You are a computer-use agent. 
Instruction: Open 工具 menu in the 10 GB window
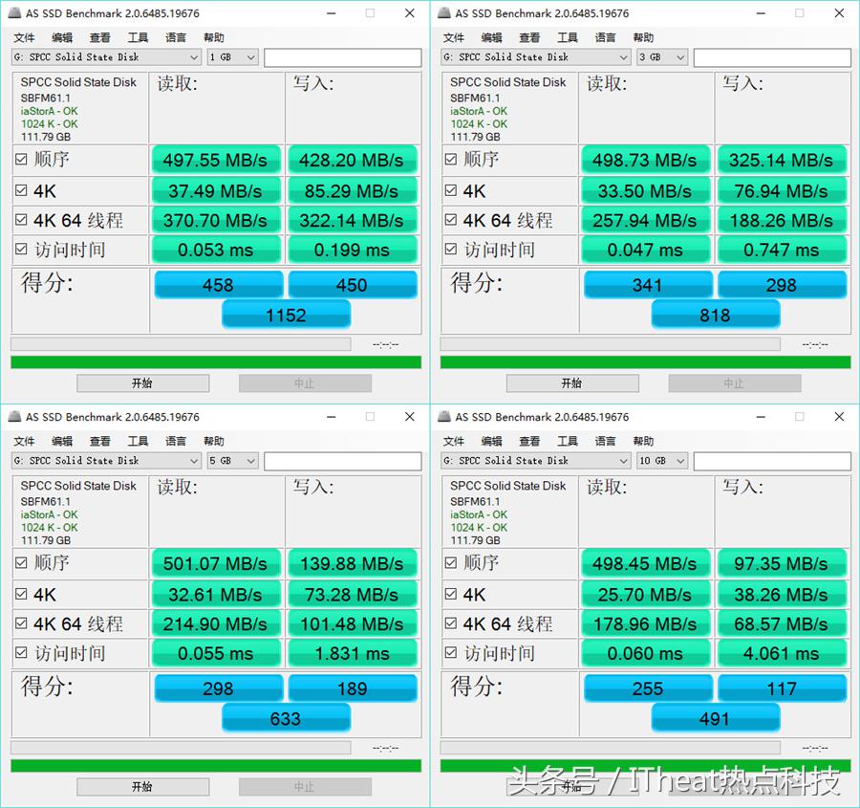pos(567,441)
